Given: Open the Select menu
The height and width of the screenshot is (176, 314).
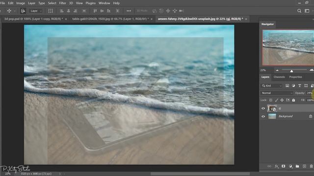Looking at the screenshot, I should tap(52, 3).
